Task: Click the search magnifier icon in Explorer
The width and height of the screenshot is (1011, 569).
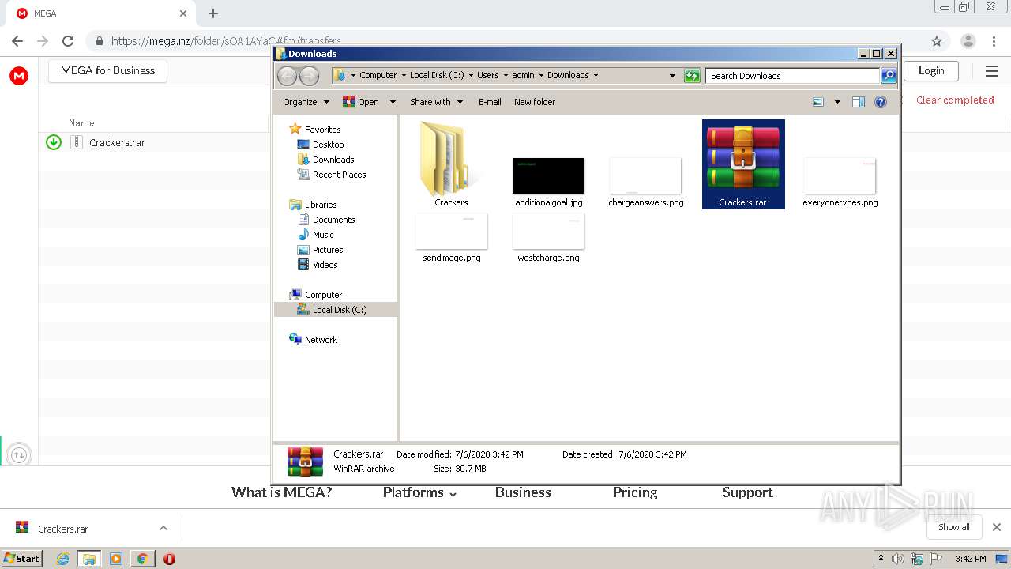Action: tap(889, 76)
